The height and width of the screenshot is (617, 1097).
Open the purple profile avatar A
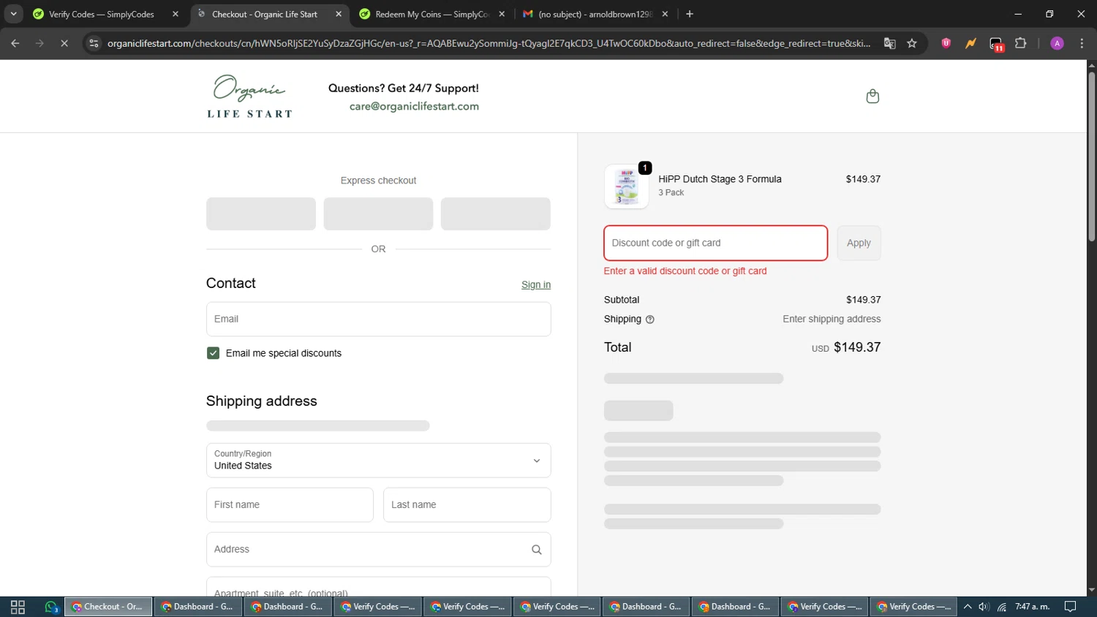pyautogui.click(x=1057, y=44)
